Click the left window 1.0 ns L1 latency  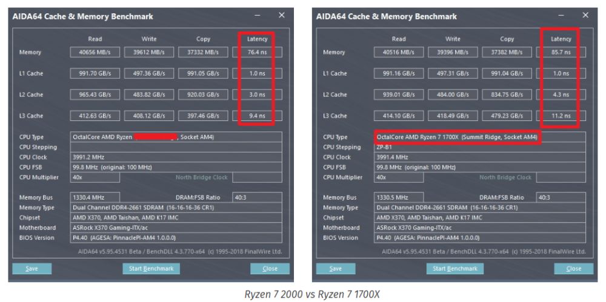point(257,73)
